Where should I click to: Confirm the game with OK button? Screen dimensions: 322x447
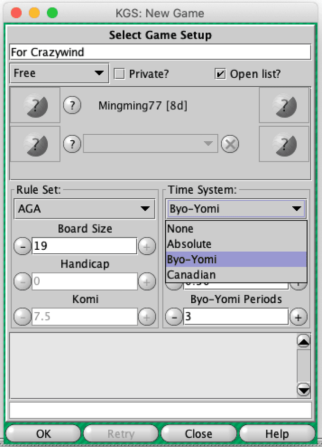pyautogui.click(x=43, y=433)
